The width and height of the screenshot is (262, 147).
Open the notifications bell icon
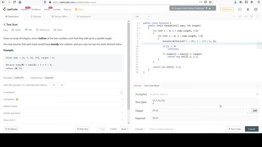tap(248, 9)
